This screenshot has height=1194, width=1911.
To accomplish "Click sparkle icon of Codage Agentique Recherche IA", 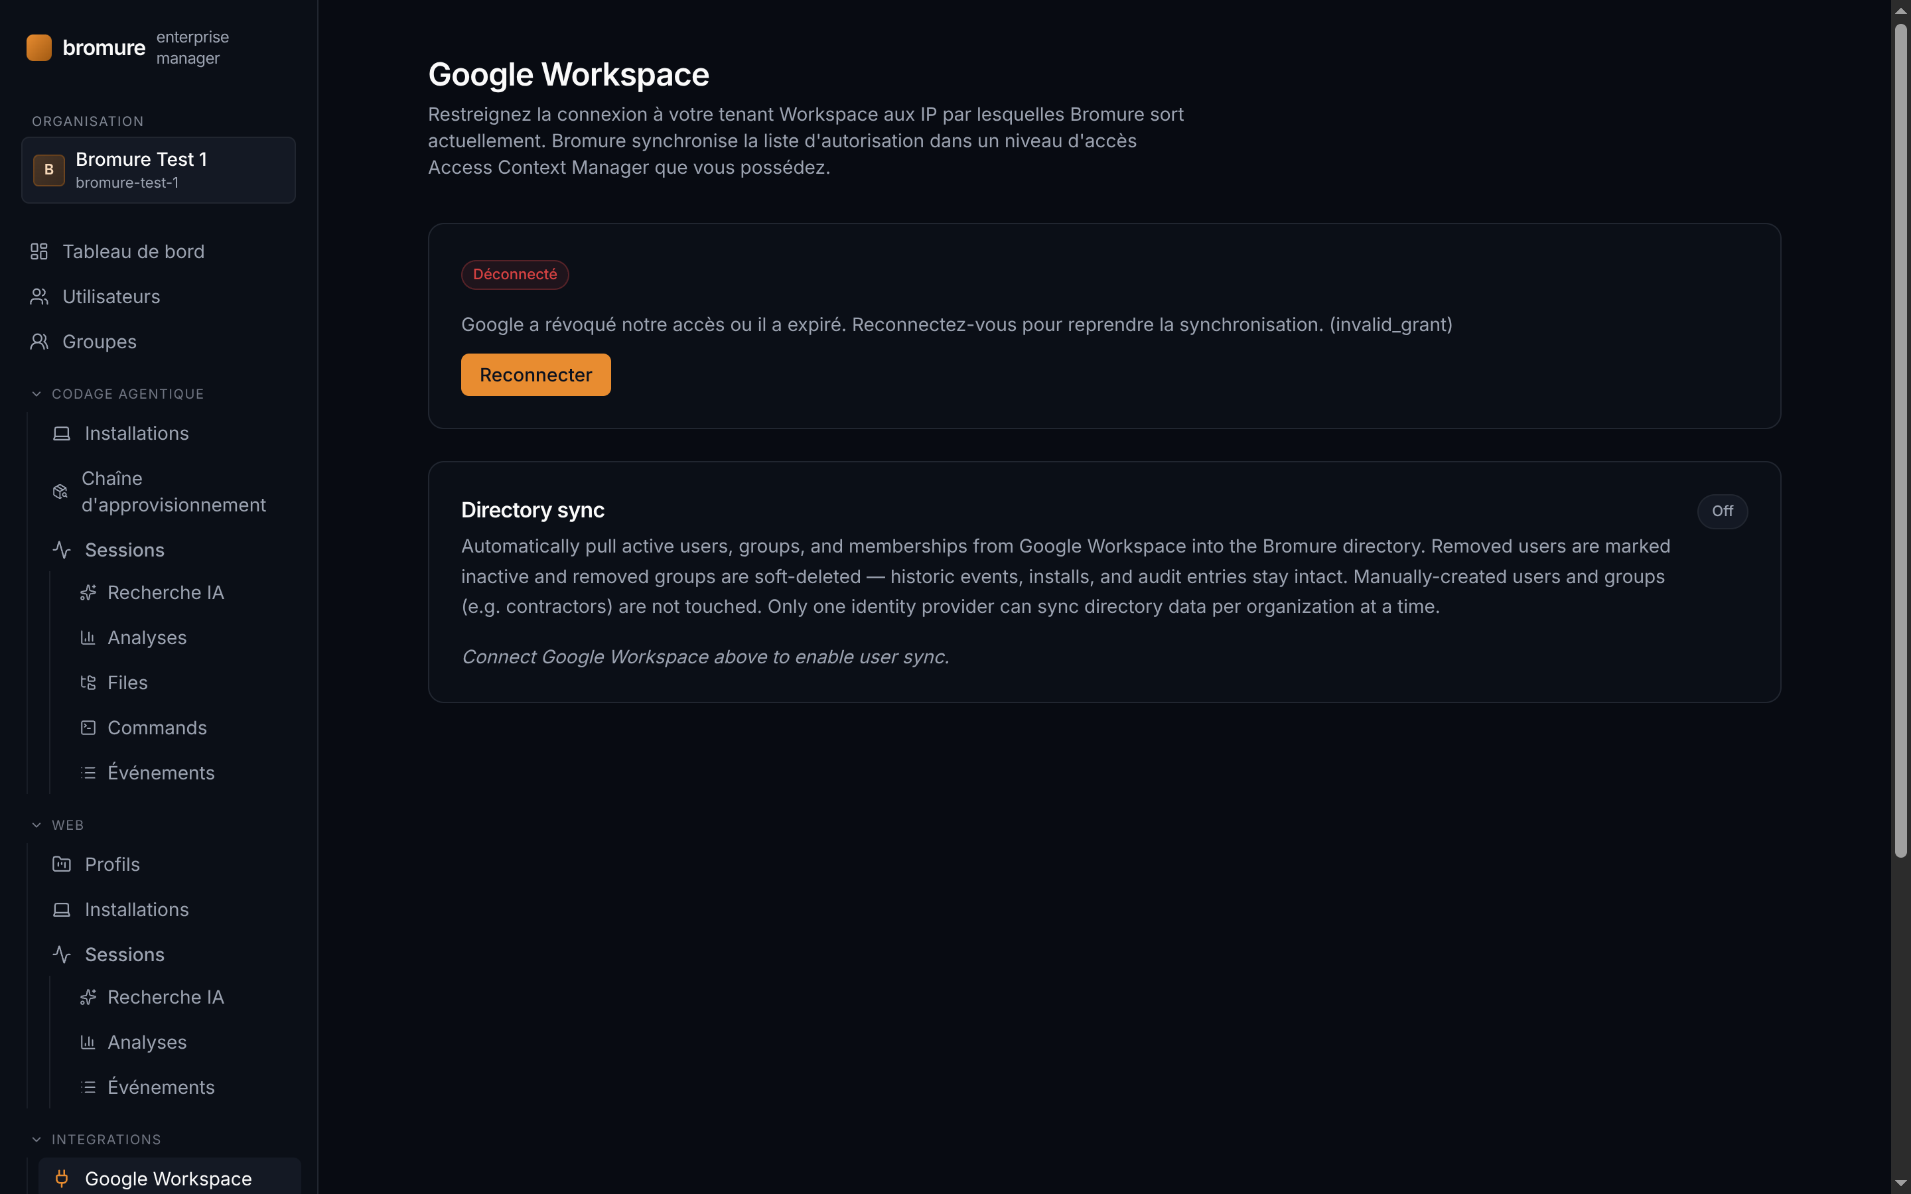I will (x=88, y=592).
